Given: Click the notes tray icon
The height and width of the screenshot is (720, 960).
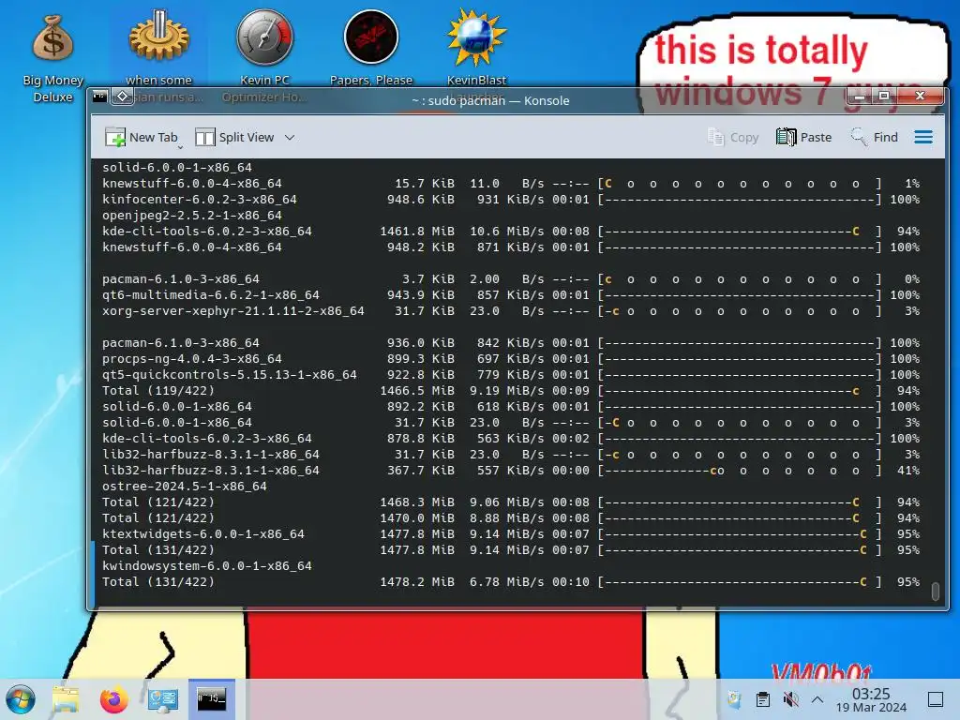Looking at the screenshot, I should pyautogui.click(x=734, y=699).
